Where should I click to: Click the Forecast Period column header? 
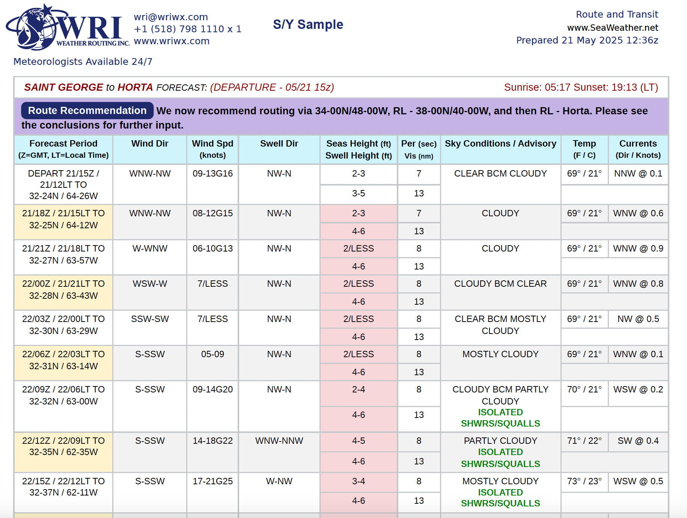(x=63, y=149)
